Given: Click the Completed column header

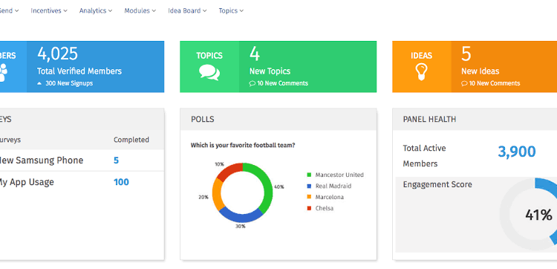Looking at the screenshot, I should coord(131,140).
